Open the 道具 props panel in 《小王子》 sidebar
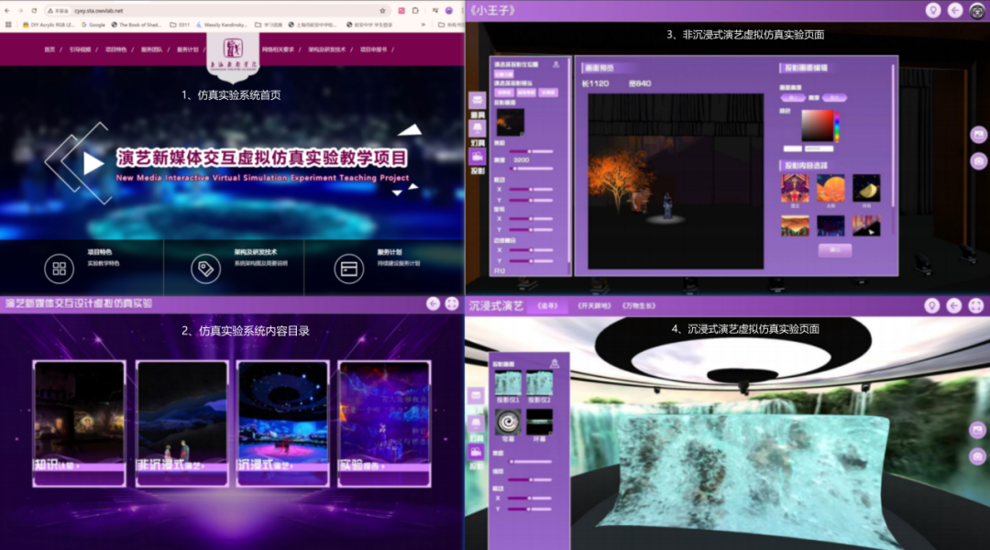Image resolution: width=990 pixels, height=550 pixels. click(x=477, y=101)
